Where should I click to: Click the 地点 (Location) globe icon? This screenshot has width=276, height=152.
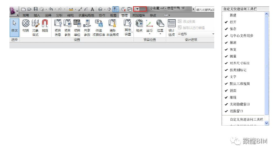[x=139, y=26]
